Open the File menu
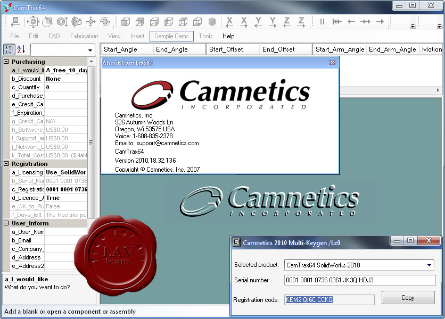This screenshot has width=445, height=319. [14, 36]
